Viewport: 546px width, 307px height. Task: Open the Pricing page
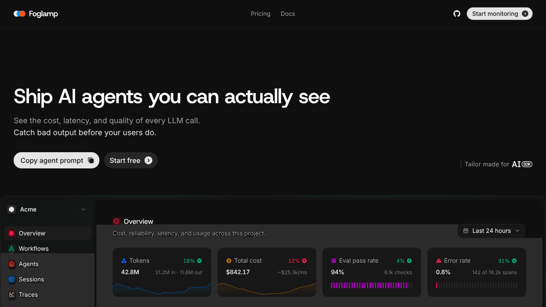[x=261, y=14]
